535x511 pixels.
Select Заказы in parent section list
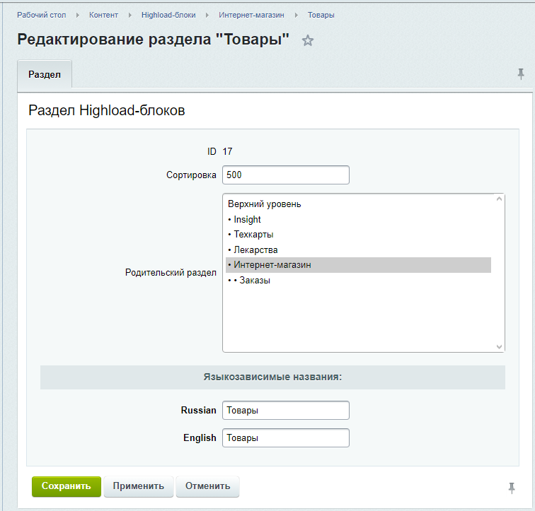[358, 280]
